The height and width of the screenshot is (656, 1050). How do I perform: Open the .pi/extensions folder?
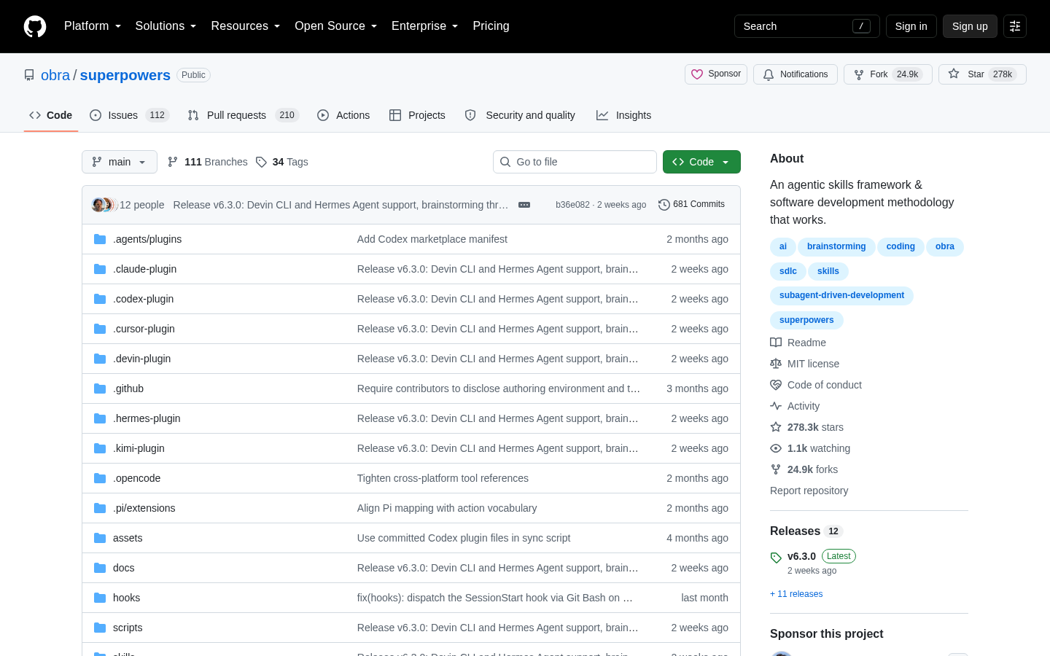[144, 508]
